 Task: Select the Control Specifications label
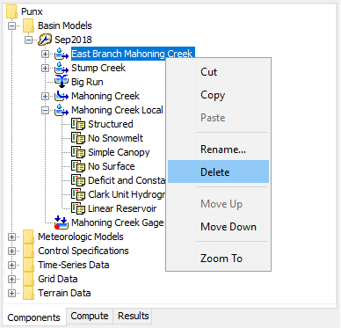click(x=83, y=251)
